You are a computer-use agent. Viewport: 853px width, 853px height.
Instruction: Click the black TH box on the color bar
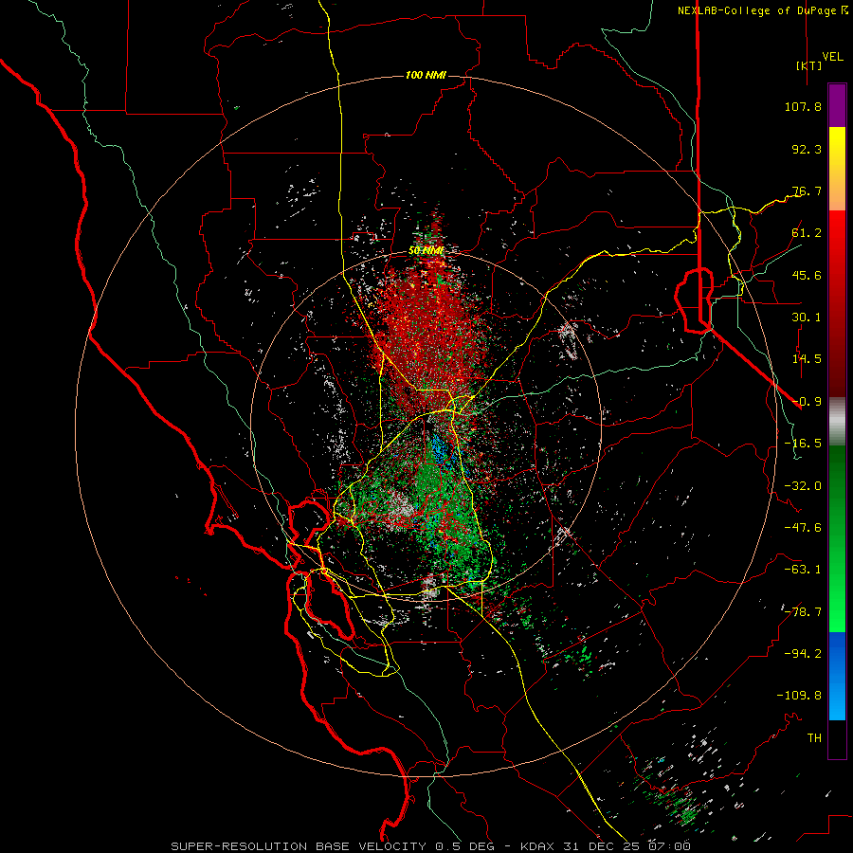pyautogui.click(x=837, y=738)
